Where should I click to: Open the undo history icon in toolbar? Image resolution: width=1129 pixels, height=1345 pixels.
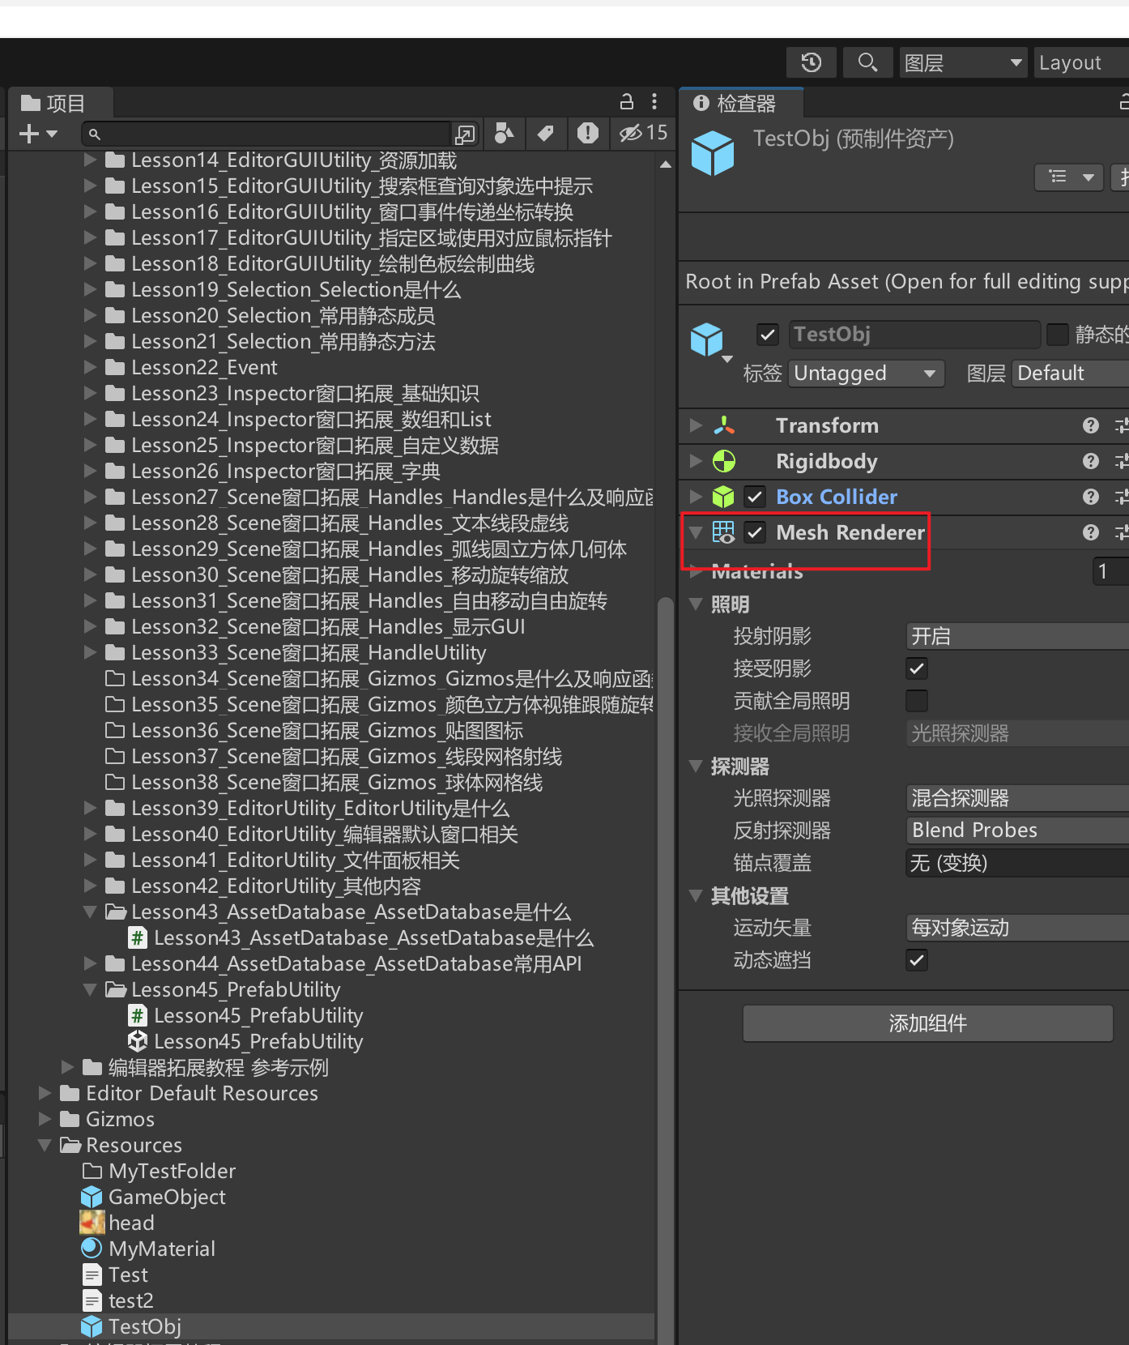[x=811, y=62]
